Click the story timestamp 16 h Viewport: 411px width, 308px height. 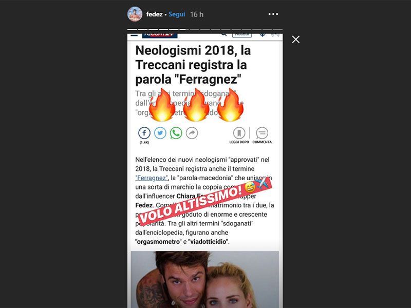pyautogui.click(x=197, y=14)
